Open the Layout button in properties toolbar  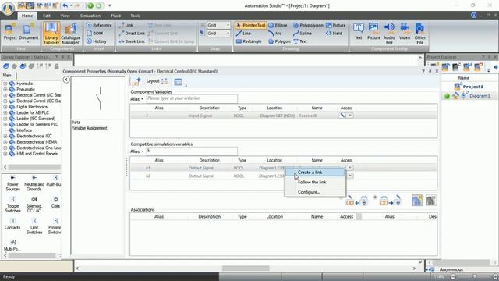coord(157,81)
